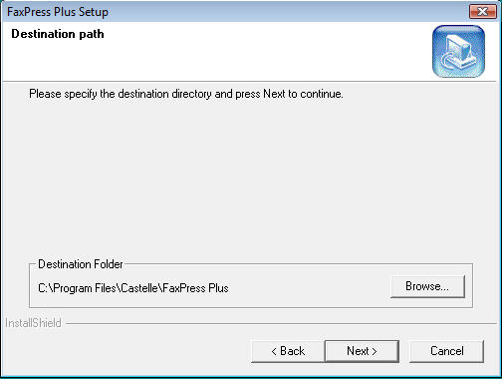Image resolution: width=502 pixels, height=379 pixels.
Task: Cancel the FaxPress Plus installation
Action: [x=446, y=351]
